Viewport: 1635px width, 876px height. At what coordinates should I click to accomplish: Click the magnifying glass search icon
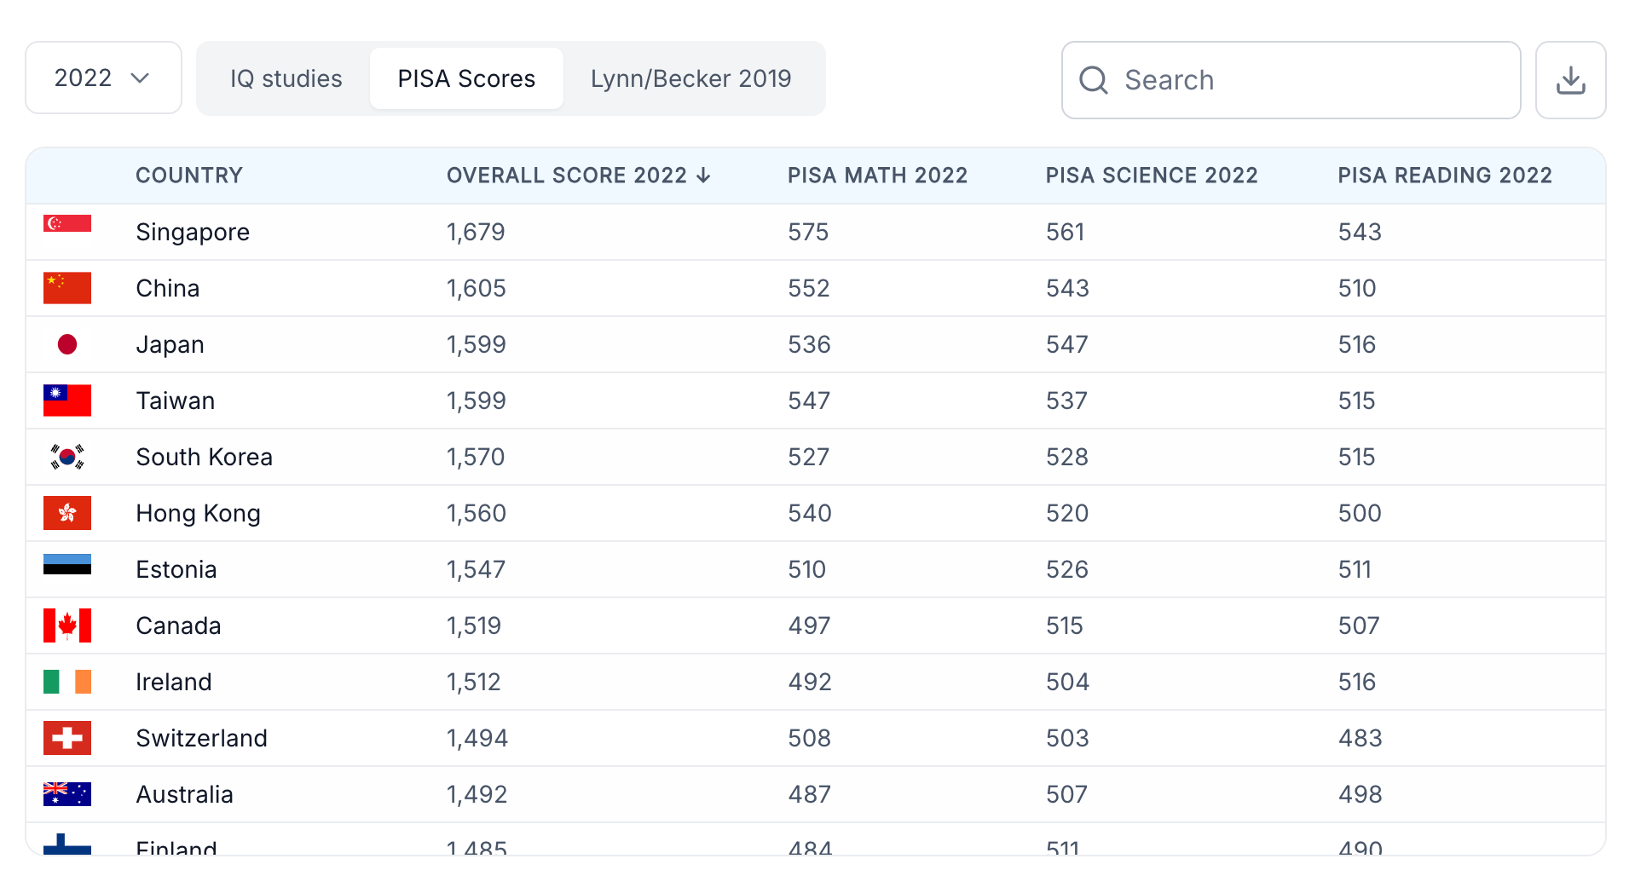[1094, 80]
